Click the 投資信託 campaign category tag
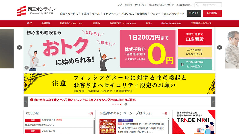Viewport: 239px width, 134px height. (125, 120)
